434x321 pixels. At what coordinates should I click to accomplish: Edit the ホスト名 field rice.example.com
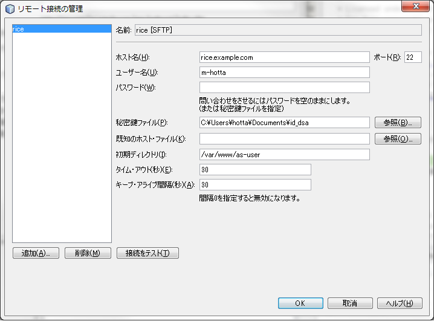(x=284, y=57)
